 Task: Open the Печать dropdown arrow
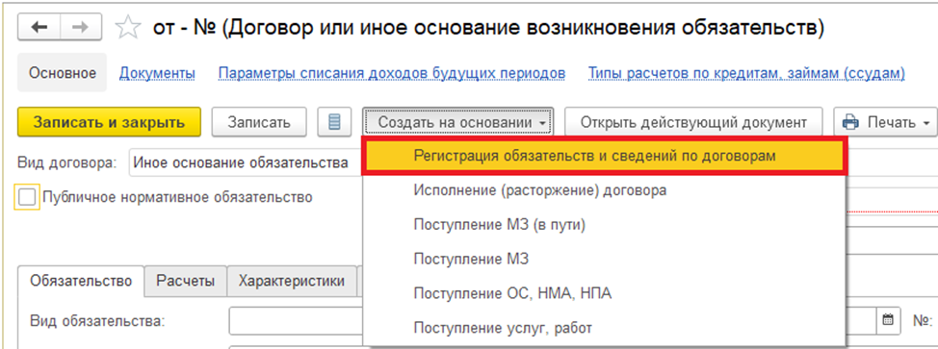926,123
